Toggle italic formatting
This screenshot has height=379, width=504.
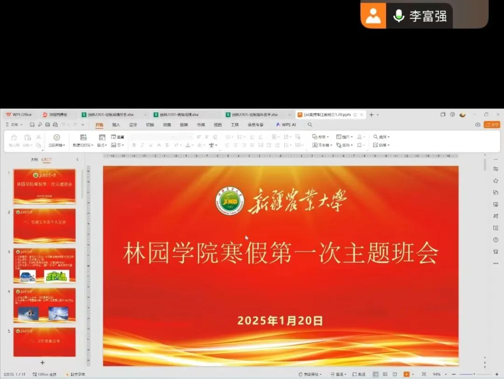click(x=142, y=145)
